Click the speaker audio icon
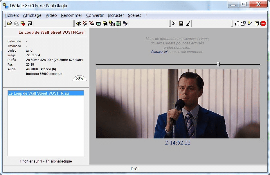Screen dimensions: 270x175 pos(78,24)
